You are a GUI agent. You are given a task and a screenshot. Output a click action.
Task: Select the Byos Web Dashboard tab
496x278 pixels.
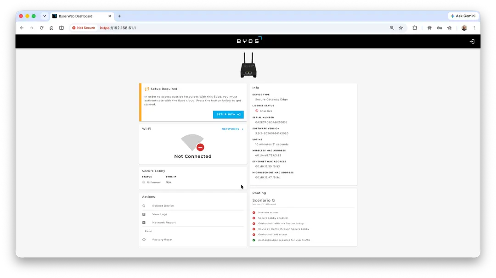82,16
